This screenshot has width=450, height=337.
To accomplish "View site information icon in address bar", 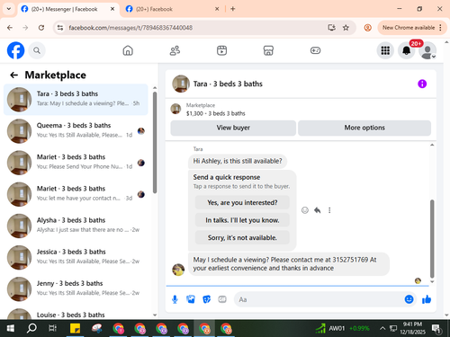I will coord(60,28).
